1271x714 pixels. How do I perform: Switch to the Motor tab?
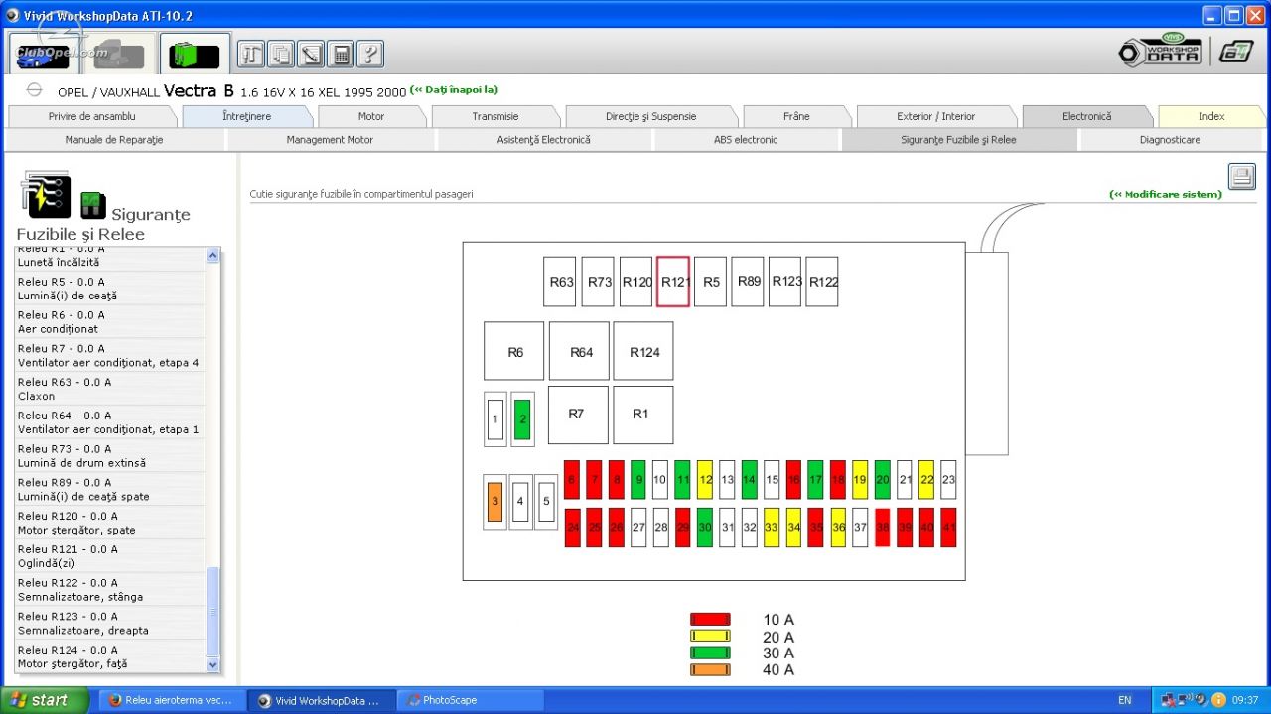coord(370,116)
